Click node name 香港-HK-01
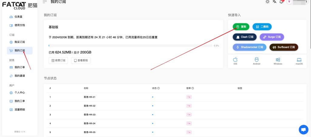Image resolution: width=311 pixels, height=137 pixels. 90,97
